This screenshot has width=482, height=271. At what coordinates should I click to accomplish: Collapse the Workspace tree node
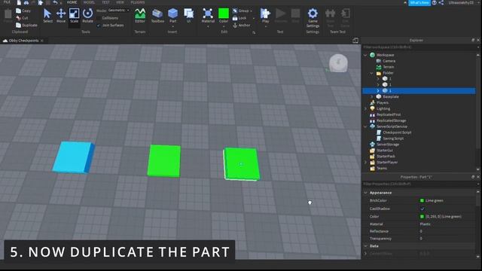point(365,55)
